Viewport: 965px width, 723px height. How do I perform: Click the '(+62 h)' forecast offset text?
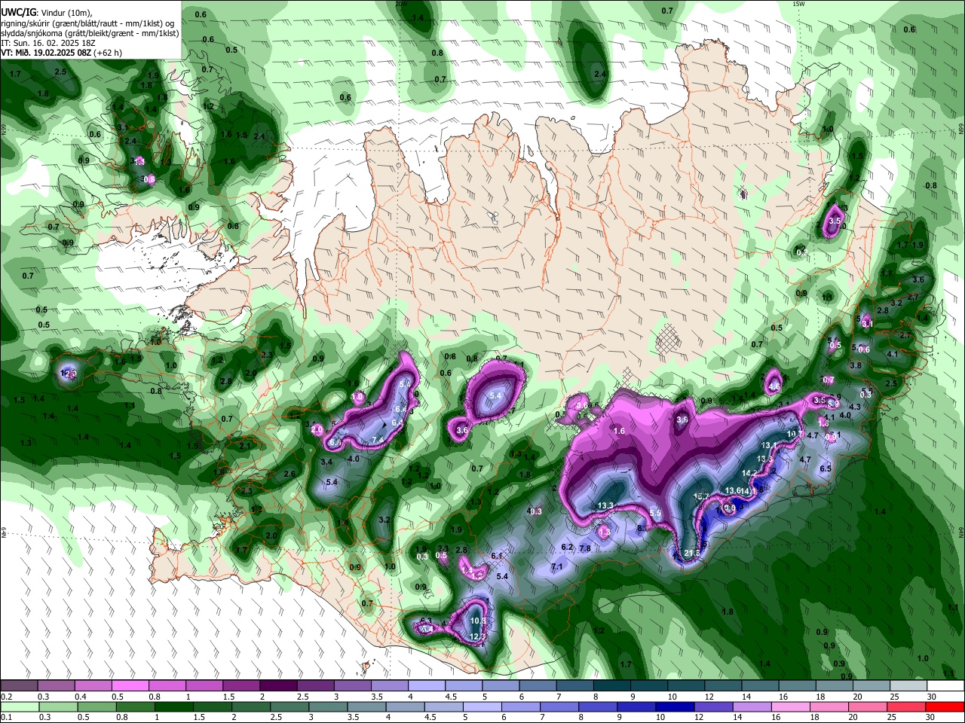(108, 53)
